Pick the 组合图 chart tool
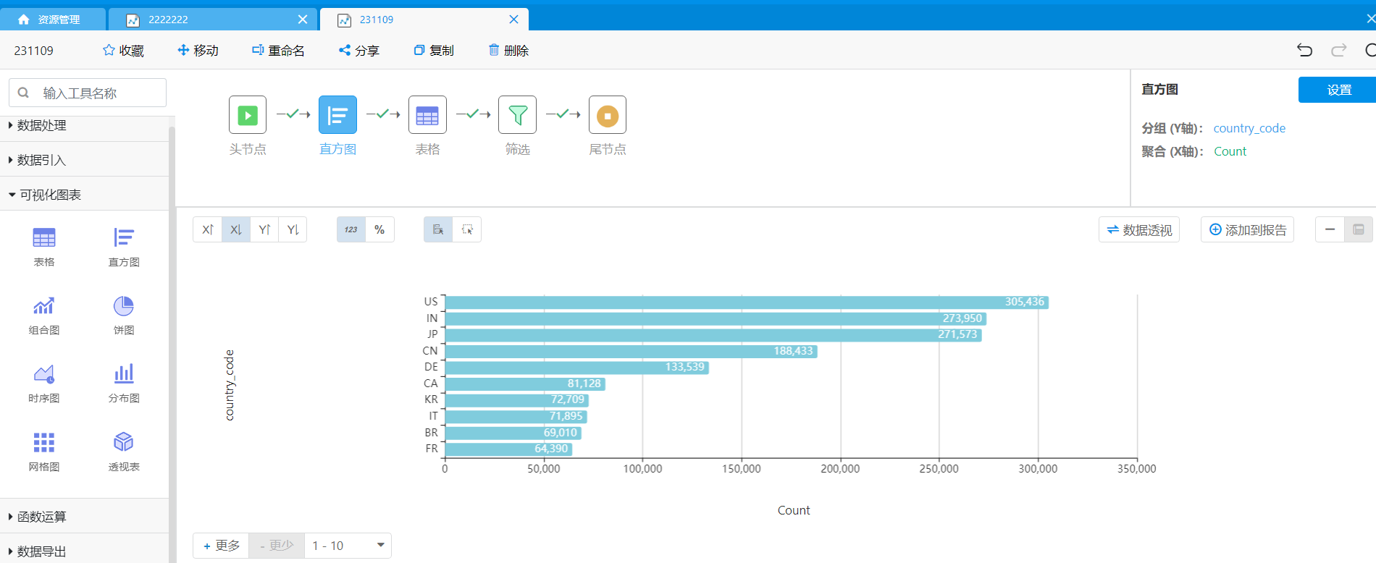The width and height of the screenshot is (1376, 563). 44,315
